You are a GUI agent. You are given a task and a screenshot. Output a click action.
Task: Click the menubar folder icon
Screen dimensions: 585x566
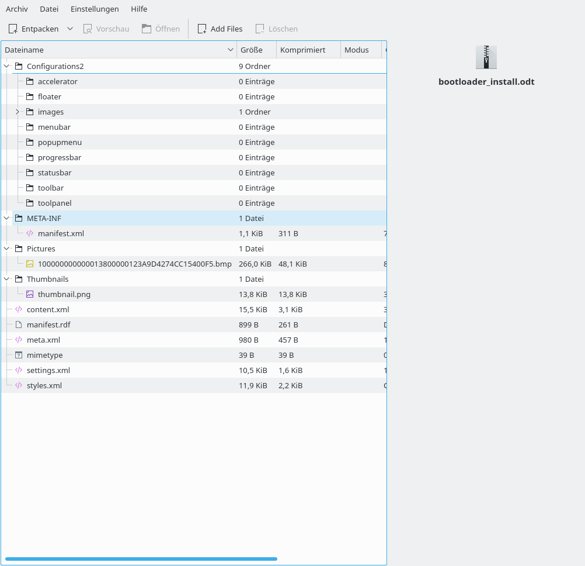(x=30, y=127)
